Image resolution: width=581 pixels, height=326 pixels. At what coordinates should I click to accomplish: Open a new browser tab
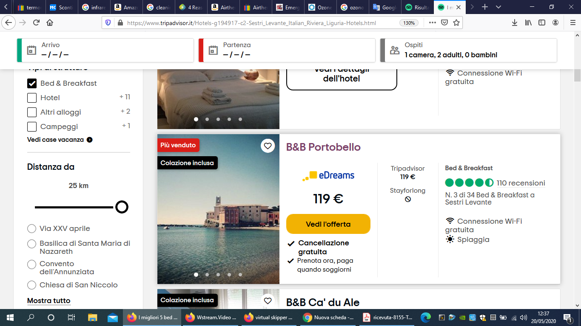coord(485,7)
